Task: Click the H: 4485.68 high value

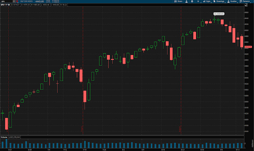Action: click(x=35, y=5)
